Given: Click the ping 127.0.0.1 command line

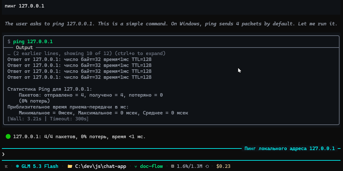Looking at the screenshot, I should pyautogui.click(x=33, y=42).
